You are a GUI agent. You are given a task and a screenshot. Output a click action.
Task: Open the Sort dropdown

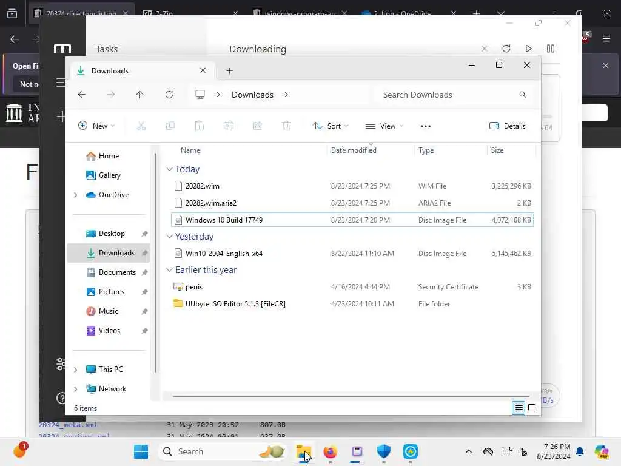331,126
